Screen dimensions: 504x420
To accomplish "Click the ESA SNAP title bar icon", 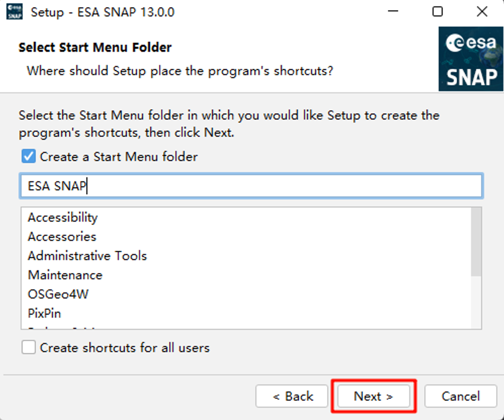I will pyautogui.click(x=15, y=11).
